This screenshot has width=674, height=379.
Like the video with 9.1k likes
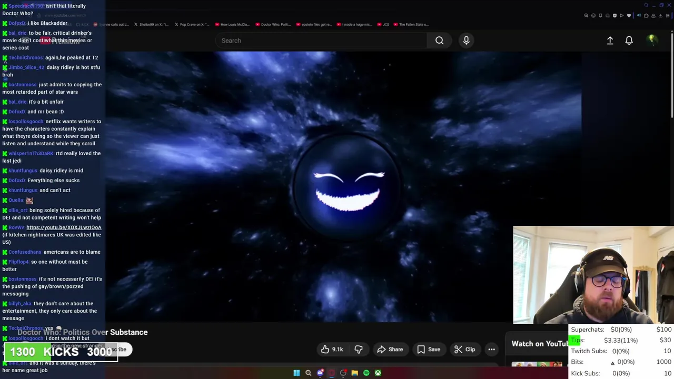coord(332,350)
